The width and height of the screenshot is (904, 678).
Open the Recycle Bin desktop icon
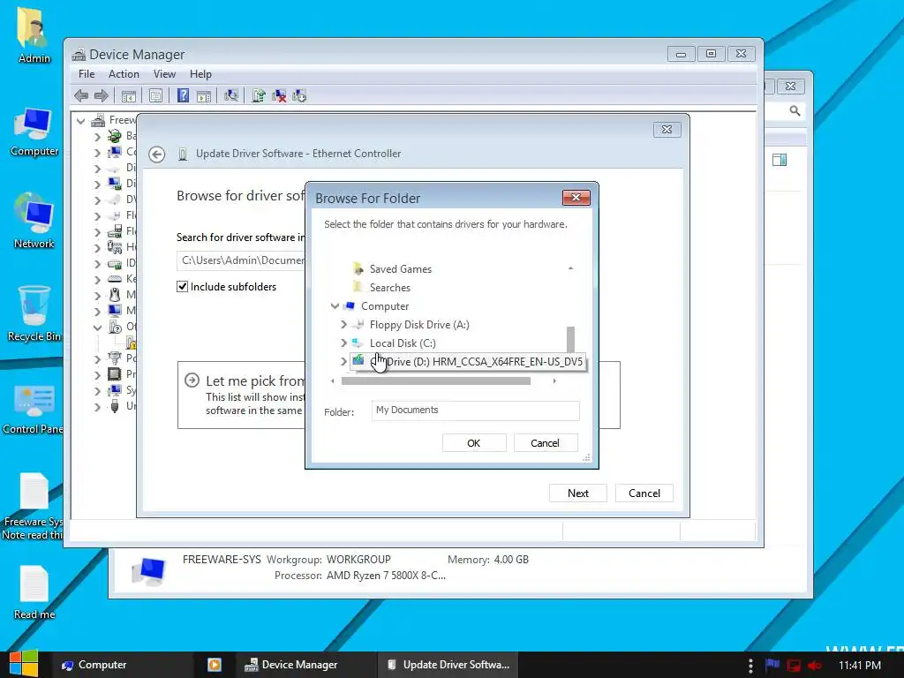(x=34, y=313)
